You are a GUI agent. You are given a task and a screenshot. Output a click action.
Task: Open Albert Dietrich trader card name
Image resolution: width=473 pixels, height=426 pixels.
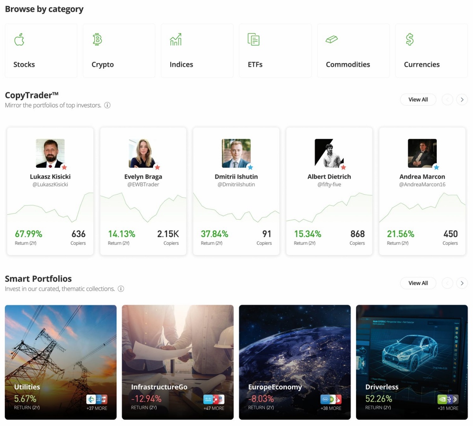click(329, 177)
